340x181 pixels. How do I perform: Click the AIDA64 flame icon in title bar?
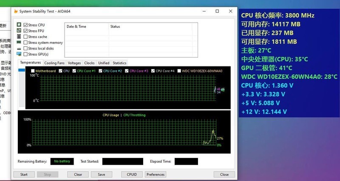16,11
